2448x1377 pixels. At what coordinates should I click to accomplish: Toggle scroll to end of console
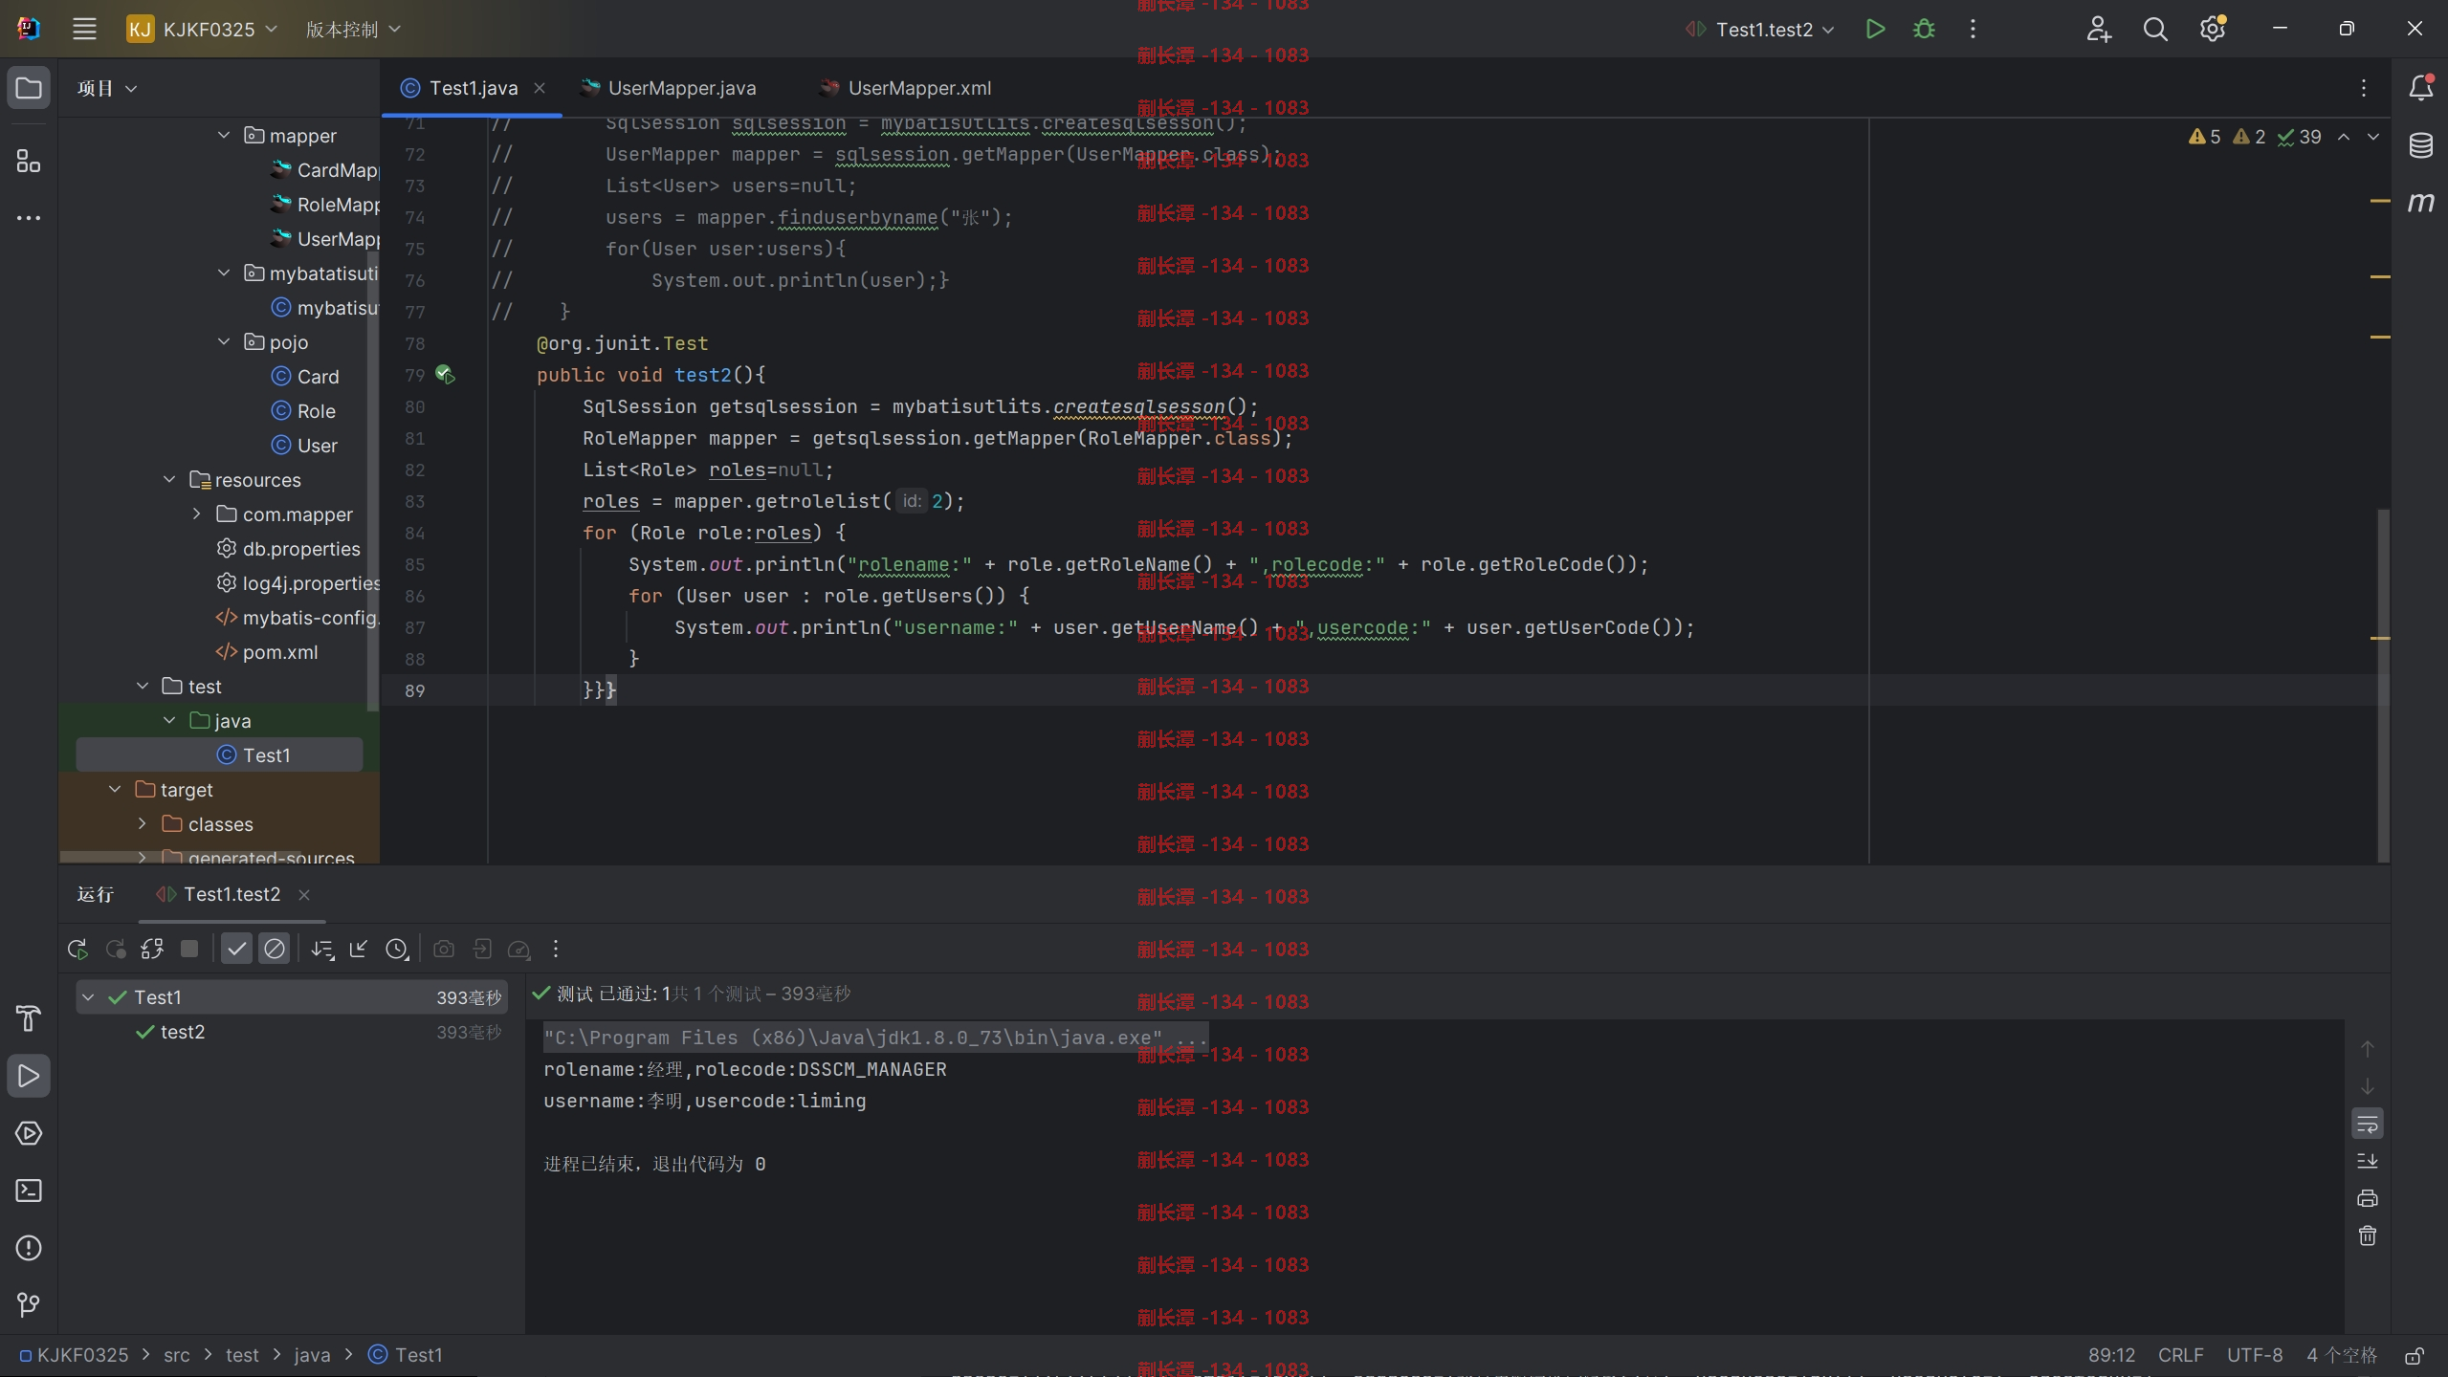[x=2368, y=1161]
